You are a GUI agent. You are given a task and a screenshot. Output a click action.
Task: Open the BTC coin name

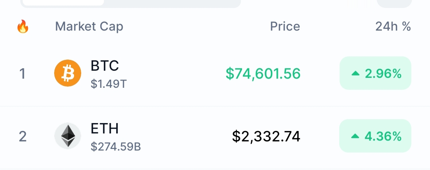coord(105,66)
